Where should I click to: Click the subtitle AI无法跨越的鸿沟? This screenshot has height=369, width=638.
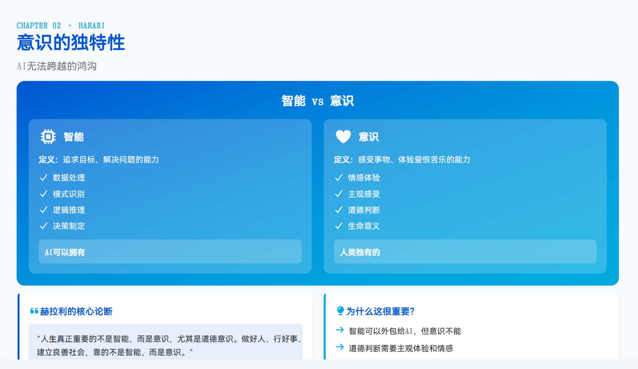(x=57, y=66)
